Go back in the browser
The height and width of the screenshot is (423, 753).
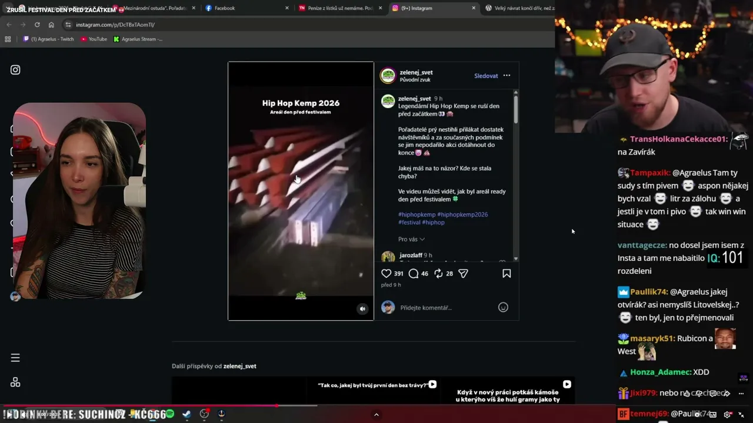9,25
